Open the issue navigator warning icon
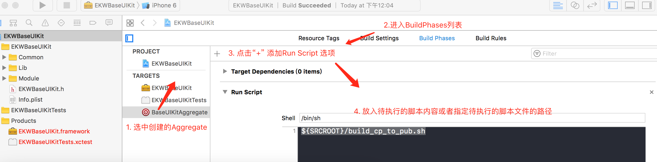657x162 pixels. [x=45, y=23]
